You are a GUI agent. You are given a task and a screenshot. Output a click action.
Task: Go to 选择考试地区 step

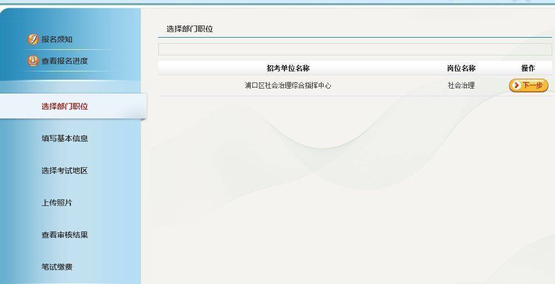click(x=64, y=171)
